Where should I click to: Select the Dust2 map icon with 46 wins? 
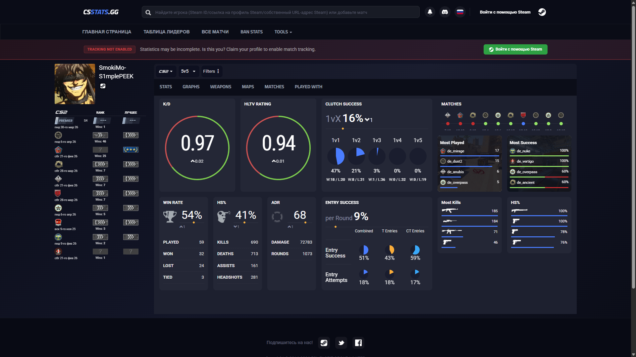pos(58,135)
